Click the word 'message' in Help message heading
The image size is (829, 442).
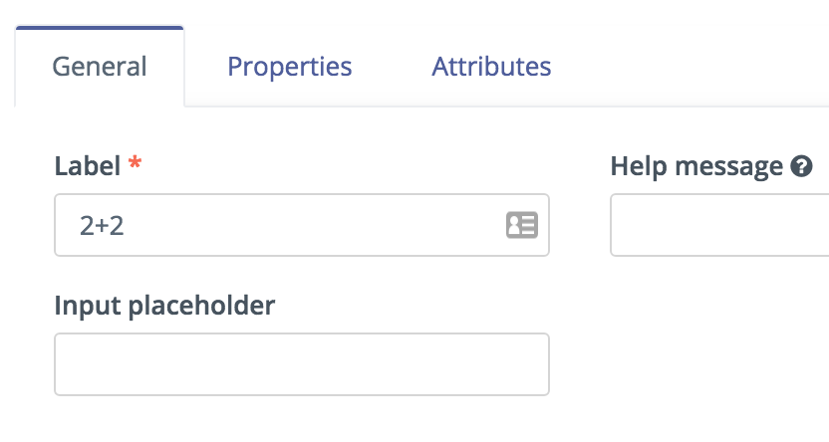[728, 168]
